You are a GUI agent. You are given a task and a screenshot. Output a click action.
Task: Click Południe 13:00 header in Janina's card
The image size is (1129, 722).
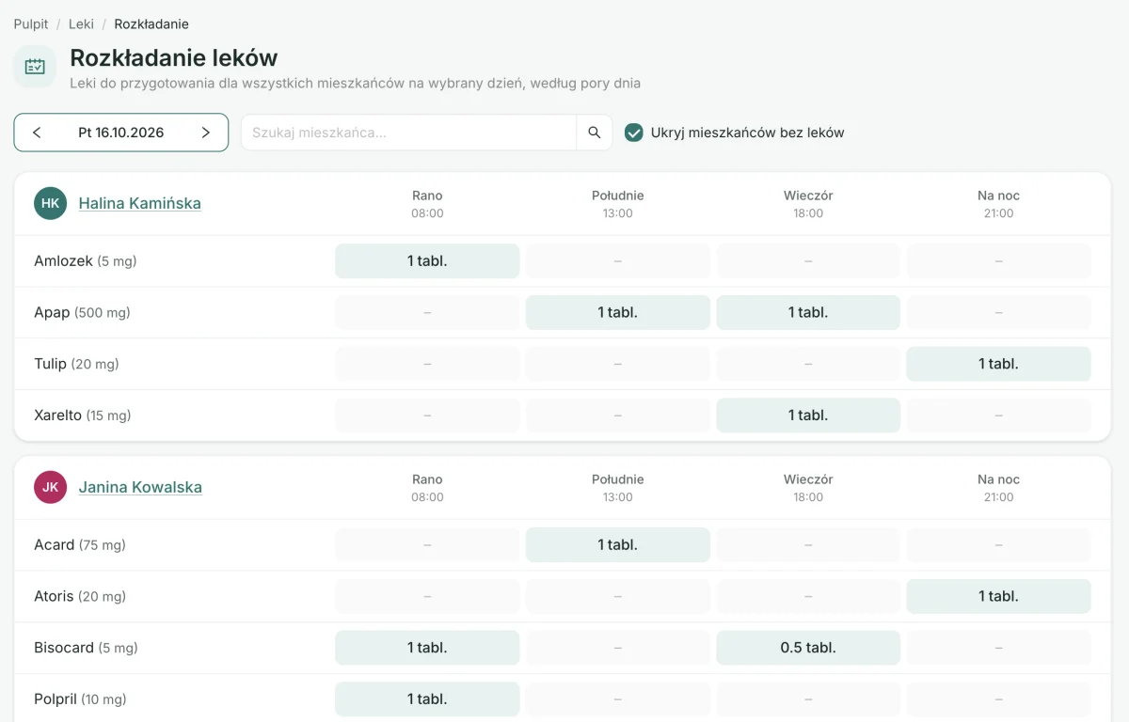pos(618,488)
